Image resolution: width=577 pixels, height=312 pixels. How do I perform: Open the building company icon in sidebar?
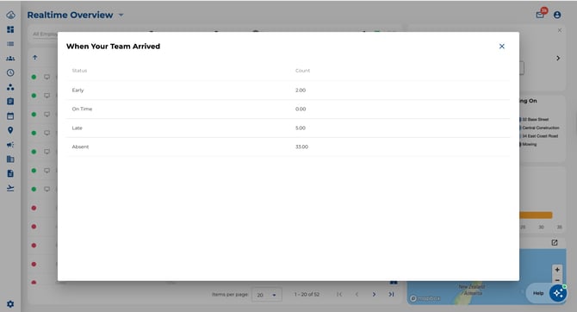[10, 159]
